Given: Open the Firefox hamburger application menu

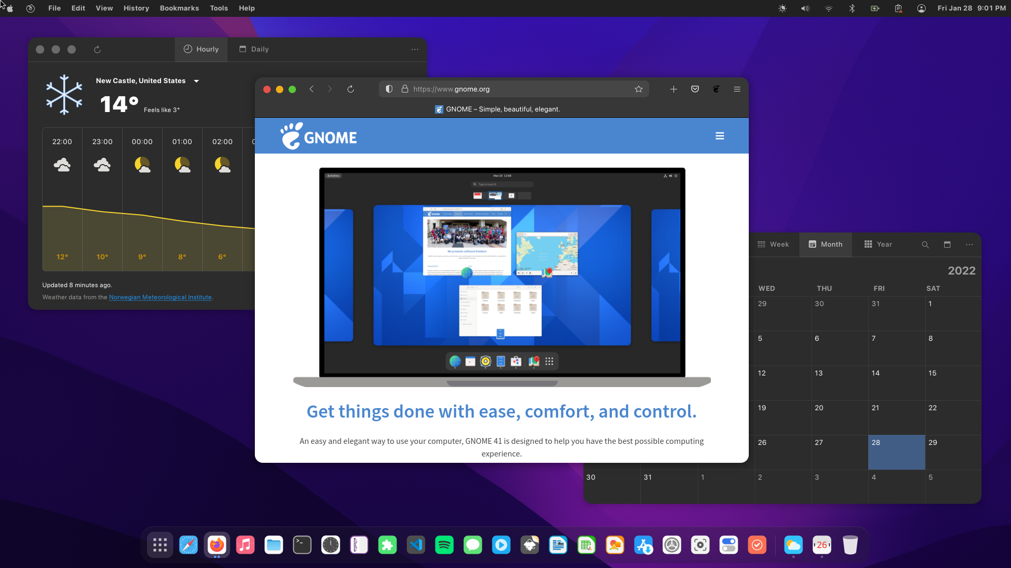Looking at the screenshot, I should pyautogui.click(x=737, y=89).
